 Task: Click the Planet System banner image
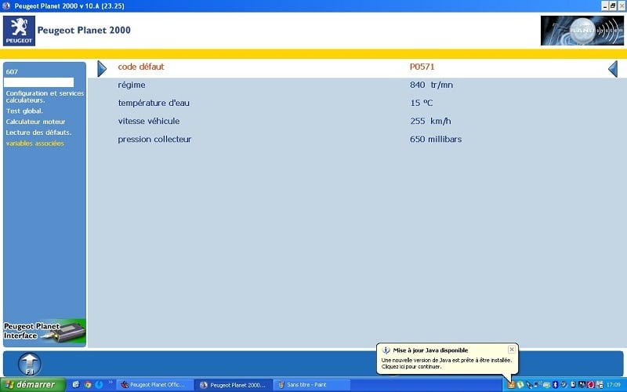[x=582, y=31]
